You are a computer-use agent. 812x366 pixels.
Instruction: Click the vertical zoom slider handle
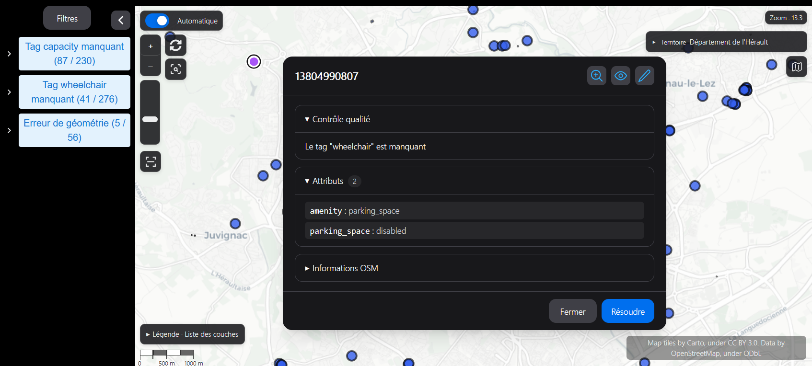(150, 119)
